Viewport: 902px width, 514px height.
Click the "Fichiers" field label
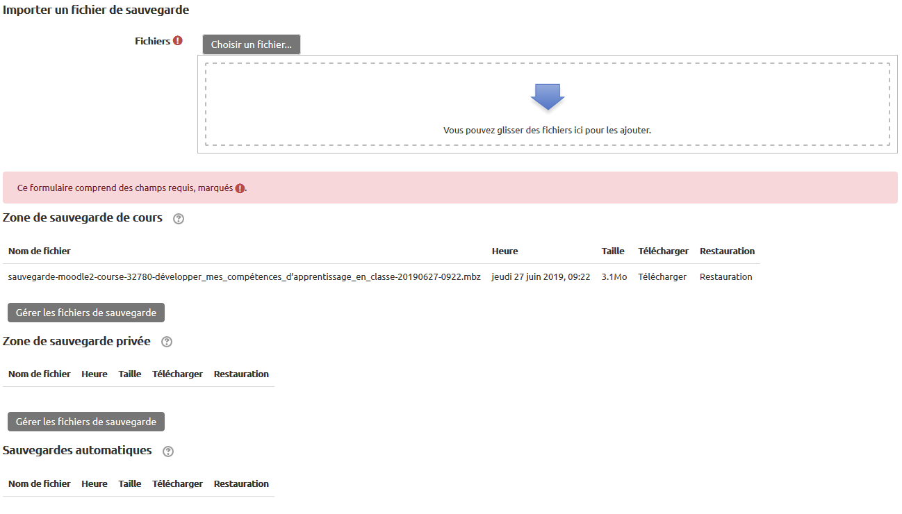[x=152, y=41]
